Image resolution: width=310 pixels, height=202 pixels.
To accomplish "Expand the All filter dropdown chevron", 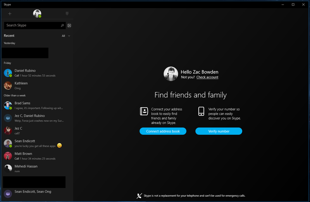I will point(69,36).
